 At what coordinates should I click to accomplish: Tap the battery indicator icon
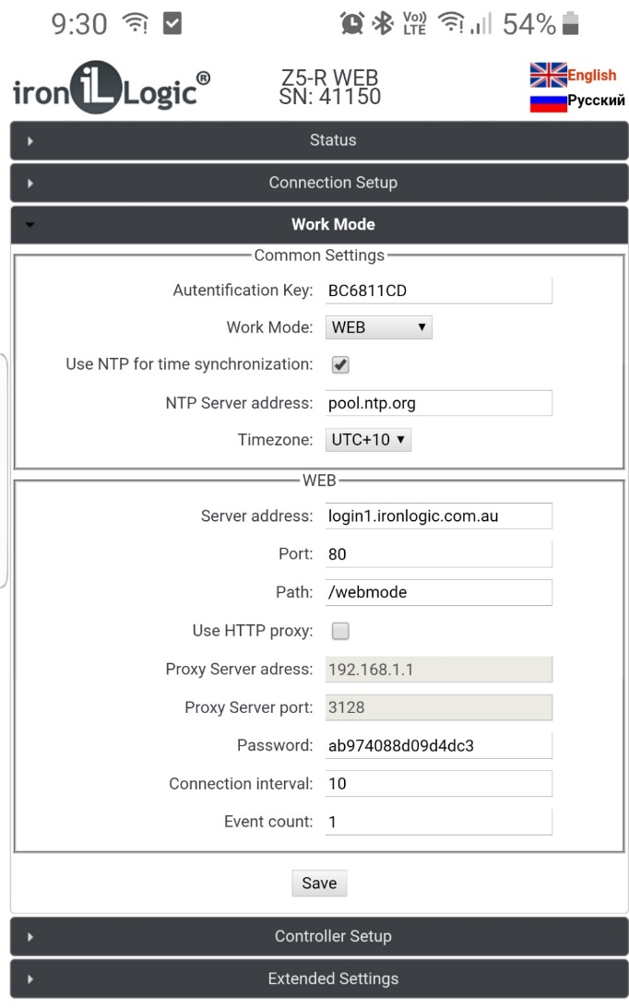pyautogui.click(x=572, y=25)
